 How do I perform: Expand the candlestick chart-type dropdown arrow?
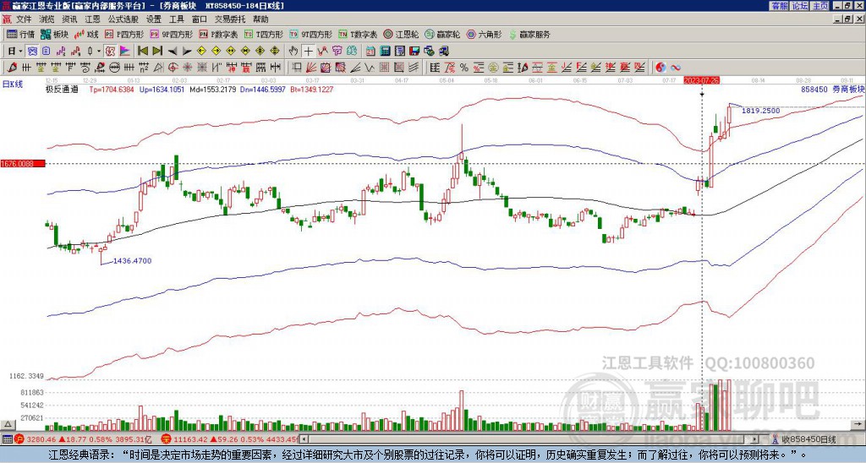(x=99, y=52)
